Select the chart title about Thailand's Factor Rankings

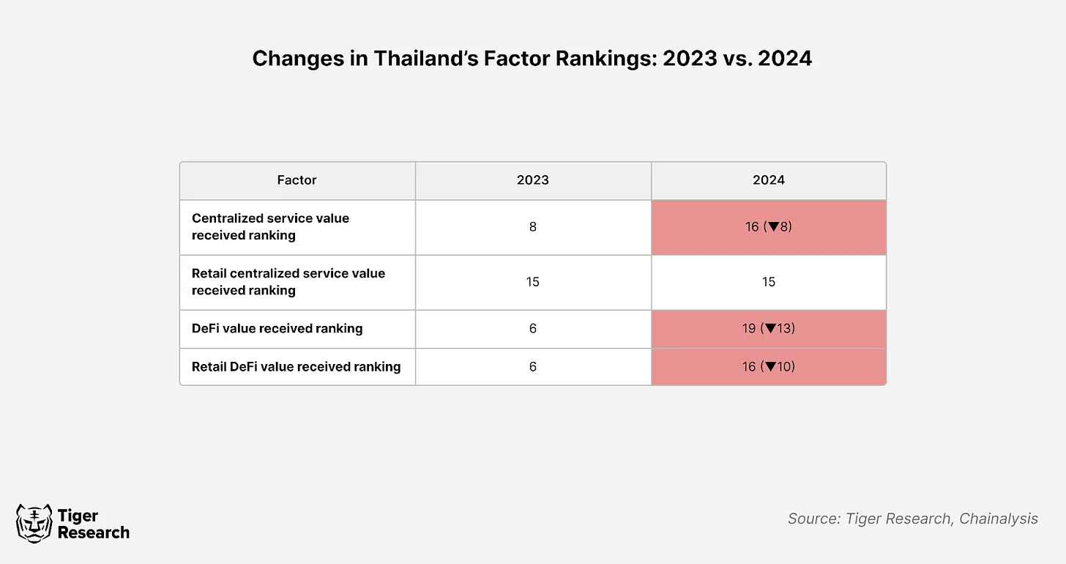(532, 59)
